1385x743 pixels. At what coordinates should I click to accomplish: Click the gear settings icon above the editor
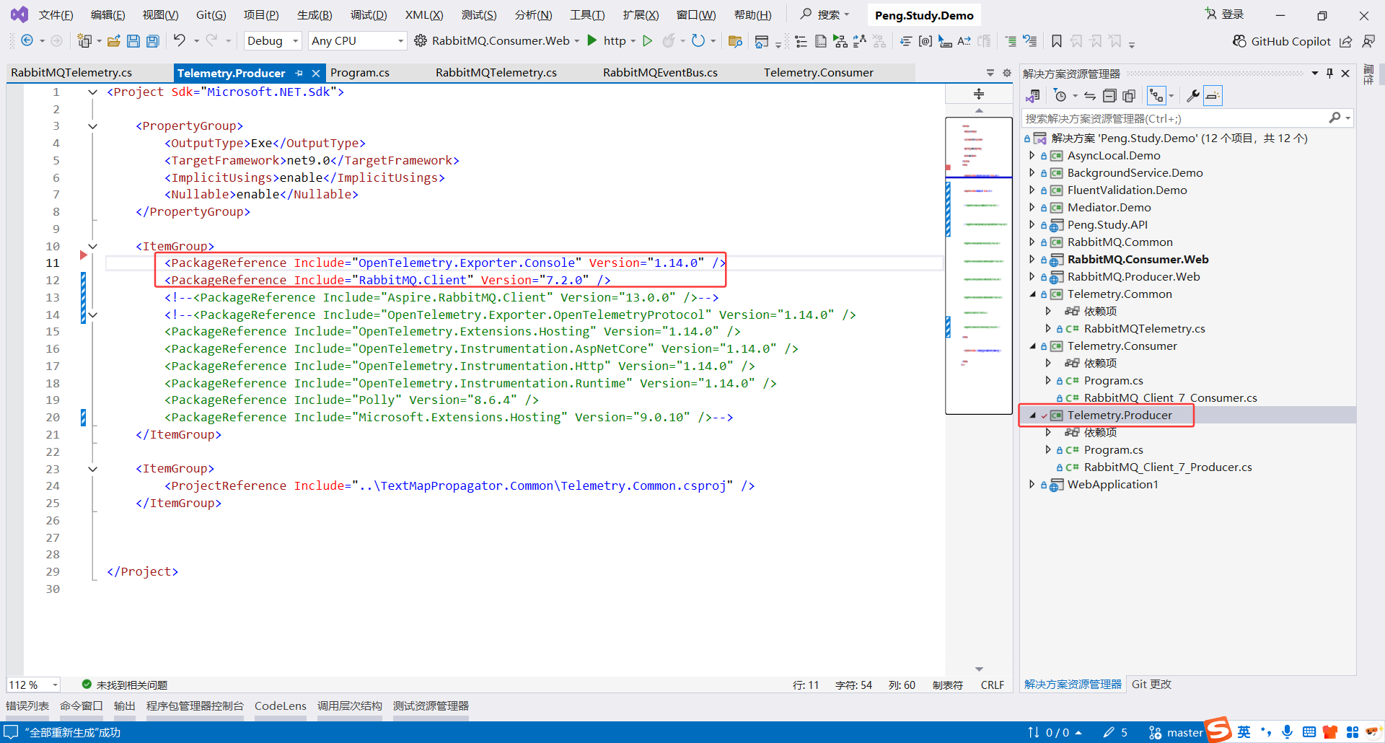1007,73
